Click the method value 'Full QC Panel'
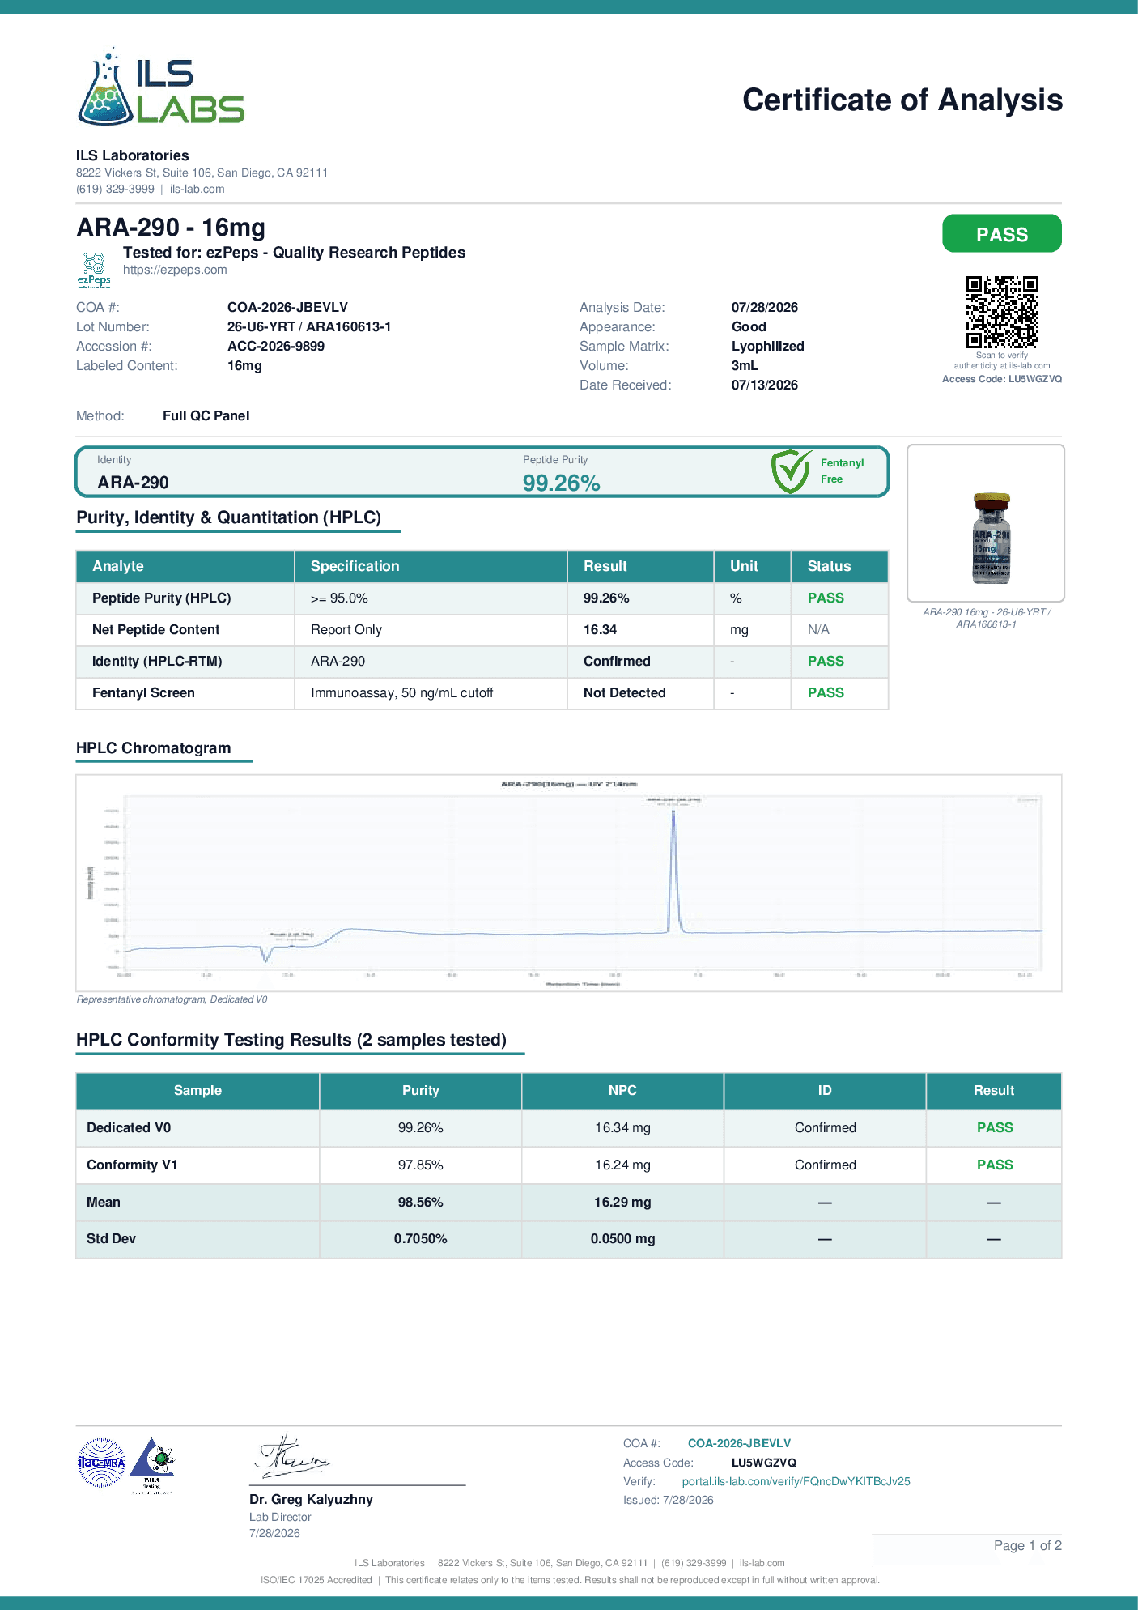This screenshot has height=1610, width=1138. (x=206, y=415)
